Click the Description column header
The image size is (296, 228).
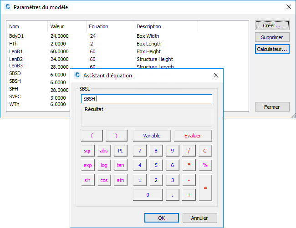(149, 26)
